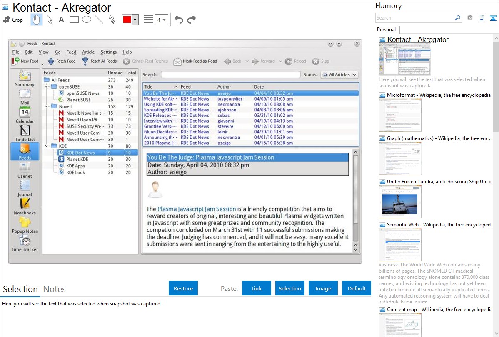Pick the text annotation tool
This screenshot has width=499, height=337.
(61, 20)
